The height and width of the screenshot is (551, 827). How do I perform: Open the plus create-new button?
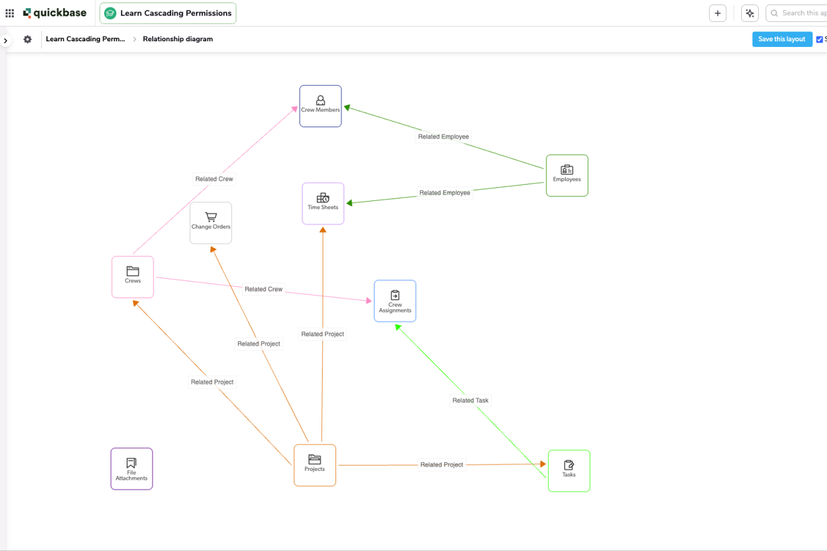tap(717, 13)
